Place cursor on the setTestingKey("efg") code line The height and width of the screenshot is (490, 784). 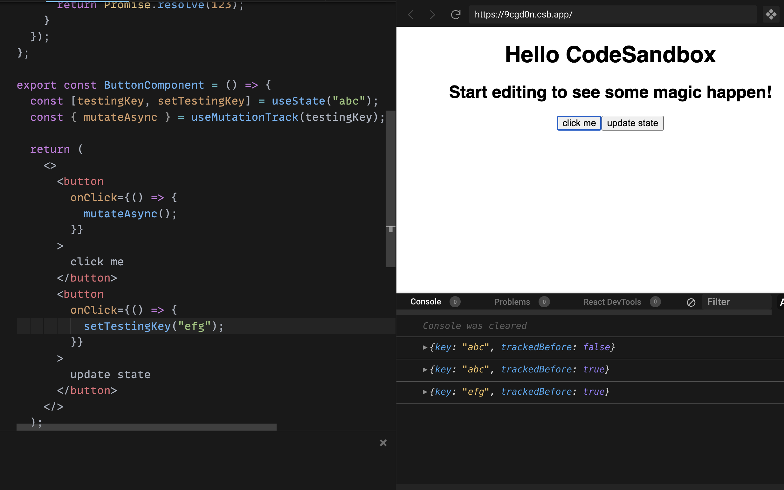[x=154, y=326]
